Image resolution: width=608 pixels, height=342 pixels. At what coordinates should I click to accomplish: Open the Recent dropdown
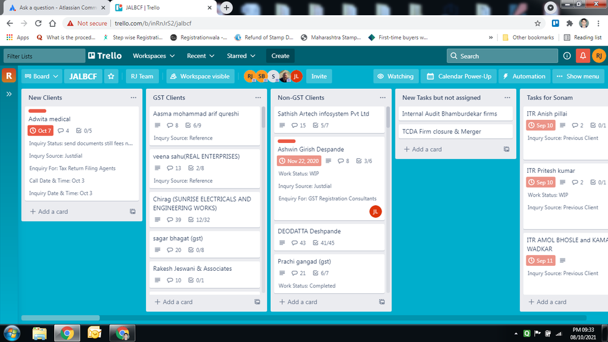[200, 56]
